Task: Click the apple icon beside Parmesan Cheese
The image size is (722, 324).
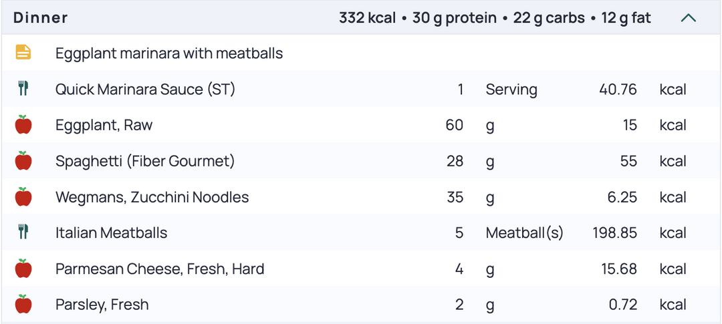Action: click(23, 269)
